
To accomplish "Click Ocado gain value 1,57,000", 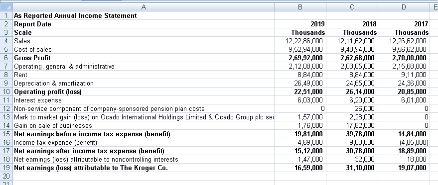I will pyautogui.click(x=300, y=117).
